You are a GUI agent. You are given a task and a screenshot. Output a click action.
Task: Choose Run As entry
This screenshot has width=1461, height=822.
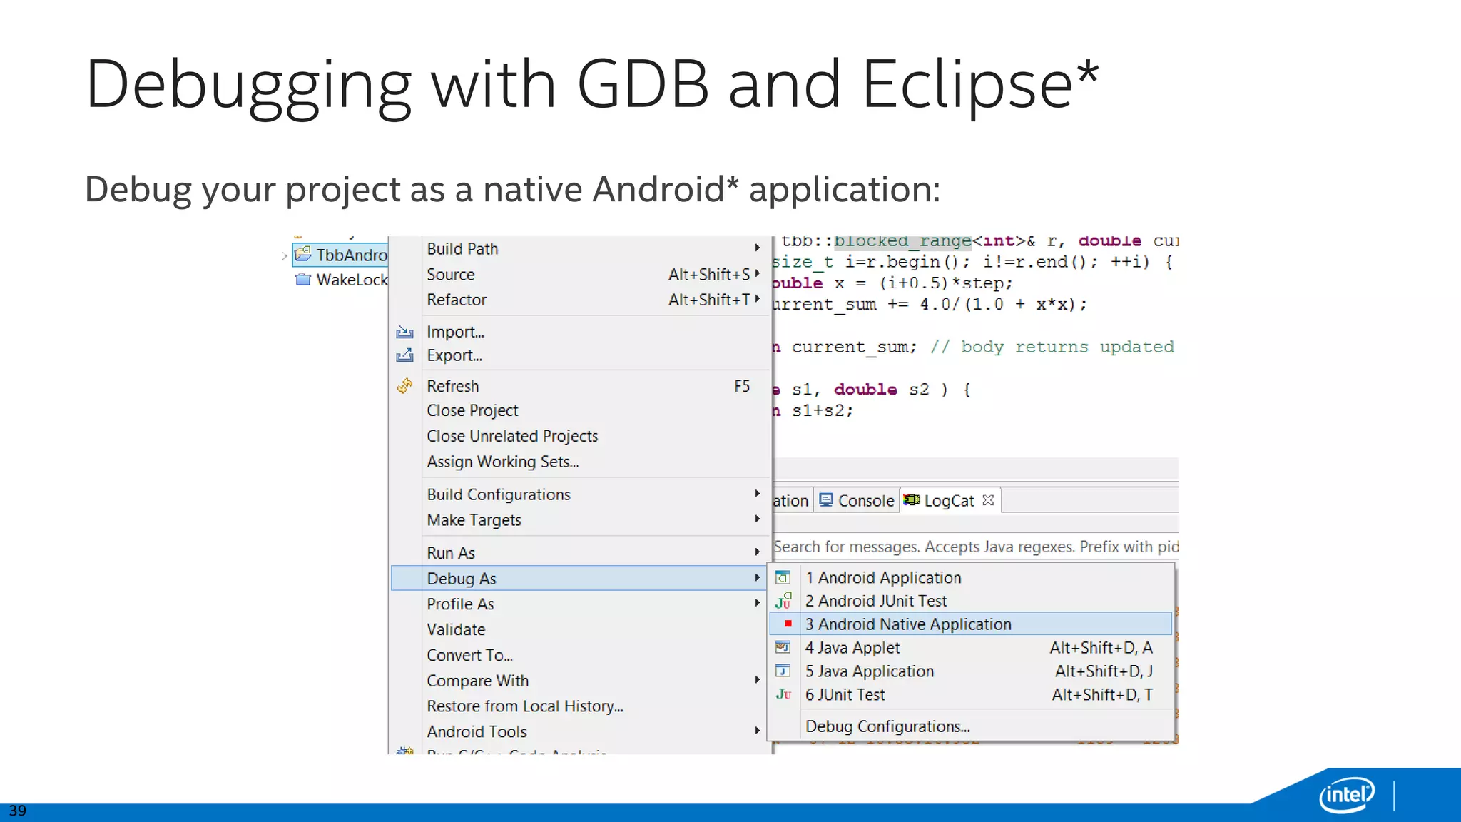[x=579, y=553]
